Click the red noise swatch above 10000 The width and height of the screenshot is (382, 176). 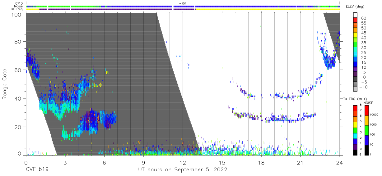pos(366,111)
